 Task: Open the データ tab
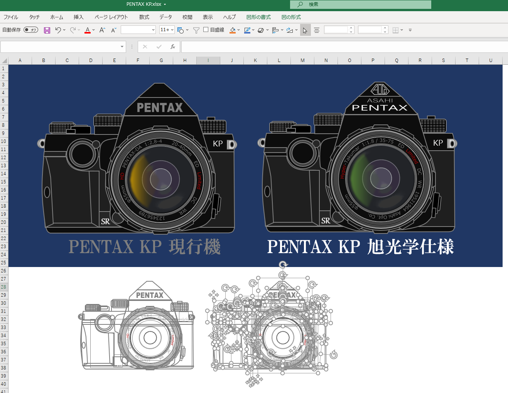[166, 17]
